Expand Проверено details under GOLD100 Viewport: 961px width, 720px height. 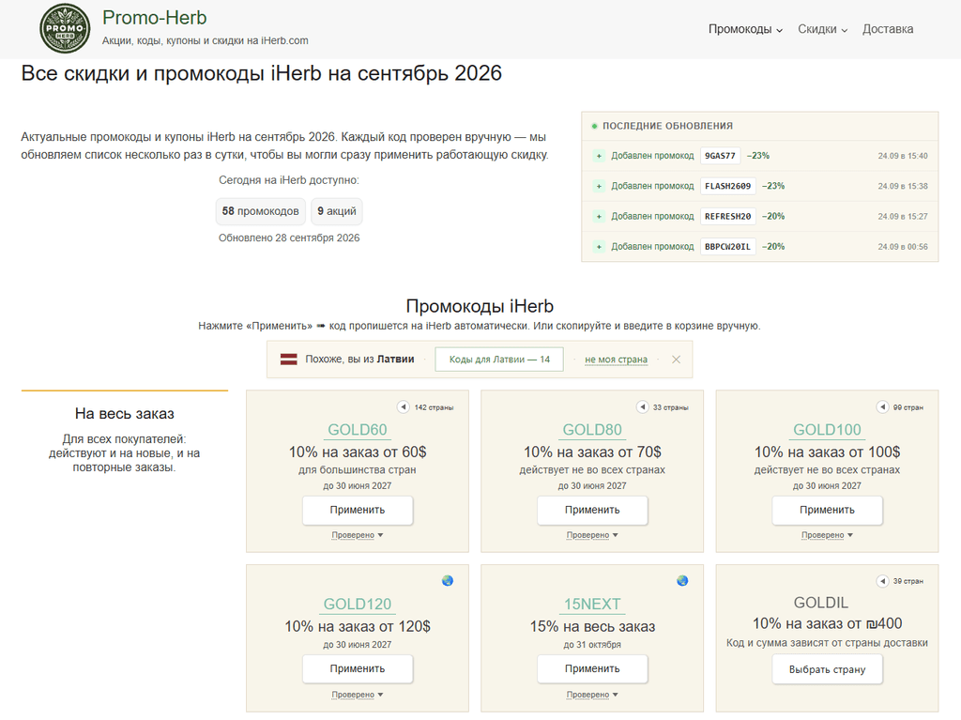pos(827,535)
